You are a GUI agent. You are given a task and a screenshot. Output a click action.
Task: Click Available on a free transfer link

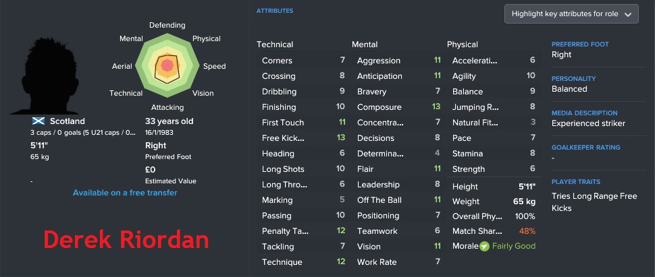click(125, 193)
